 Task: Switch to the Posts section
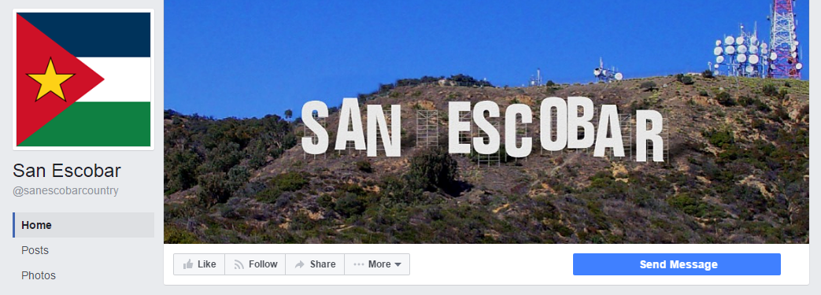(35, 250)
